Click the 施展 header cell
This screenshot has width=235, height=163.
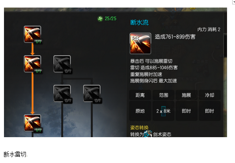(x=186, y=95)
